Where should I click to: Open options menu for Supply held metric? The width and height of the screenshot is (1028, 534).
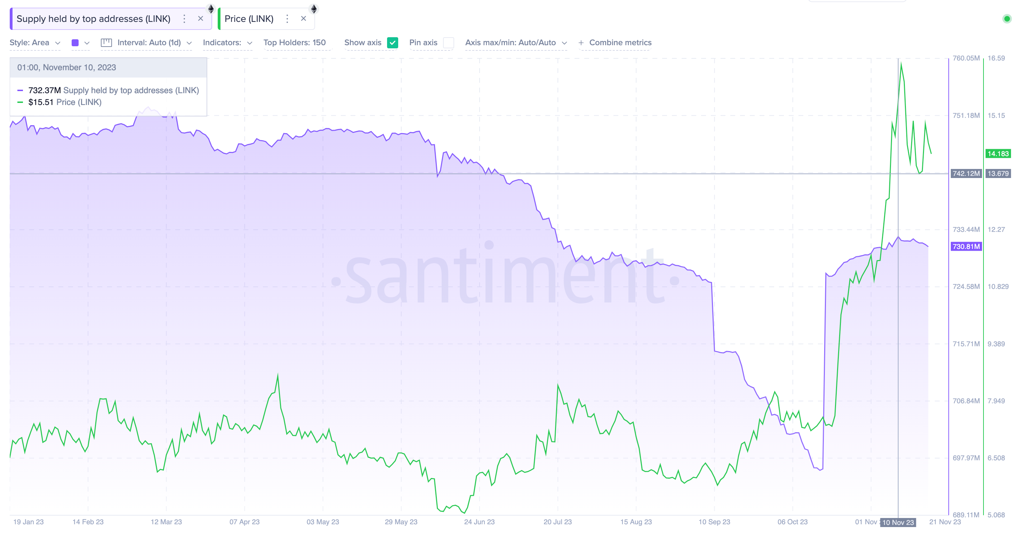pyautogui.click(x=184, y=19)
